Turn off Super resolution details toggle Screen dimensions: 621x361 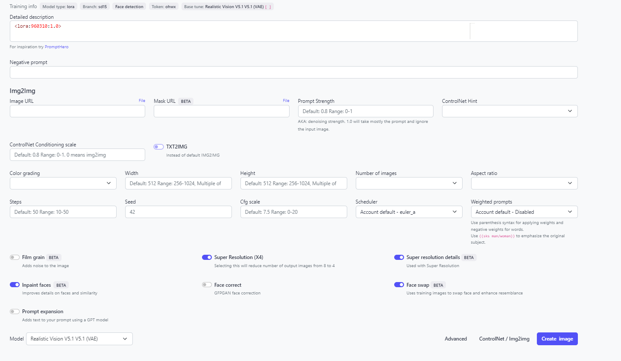(x=399, y=257)
